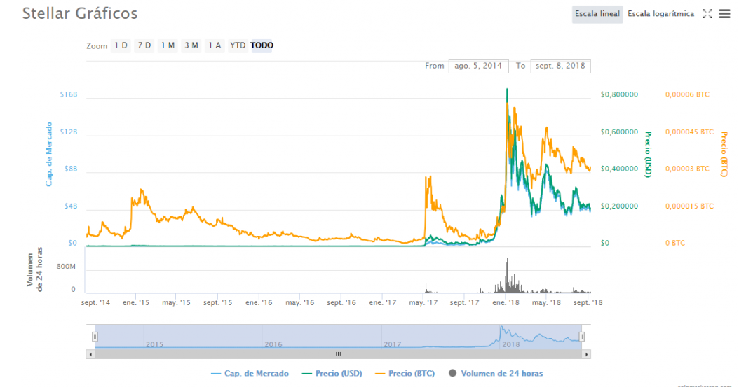Set zoom to 7 D
739x387 pixels.
(x=144, y=45)
